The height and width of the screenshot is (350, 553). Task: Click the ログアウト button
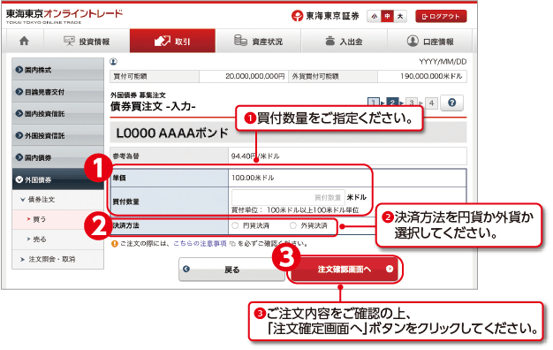441,16
